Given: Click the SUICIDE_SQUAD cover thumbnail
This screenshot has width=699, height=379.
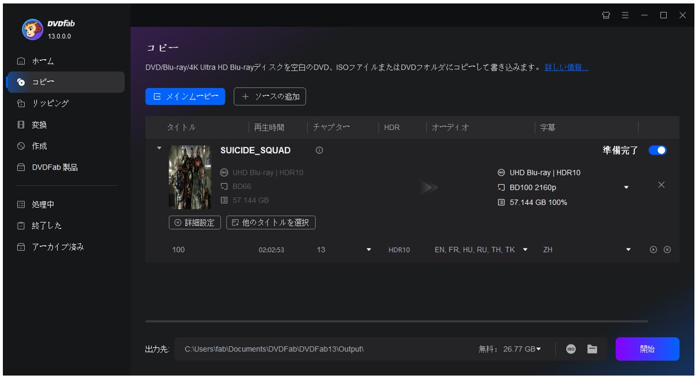Looking at the screenshot, I should click(190, 177).
